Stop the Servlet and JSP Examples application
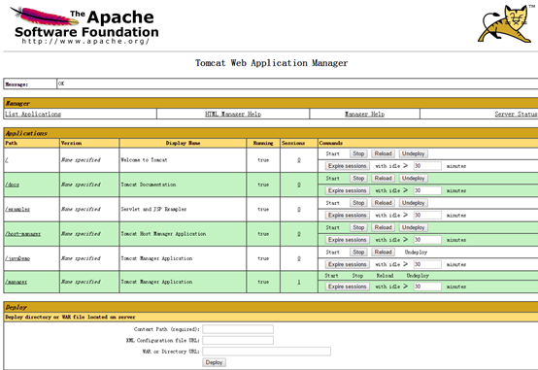 point(358,203)
